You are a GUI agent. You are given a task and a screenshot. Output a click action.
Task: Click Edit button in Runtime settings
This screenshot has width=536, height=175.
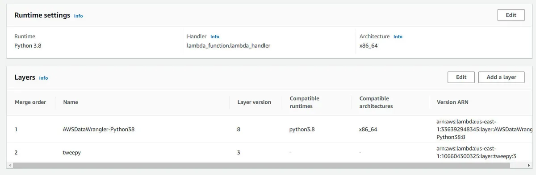511,15
